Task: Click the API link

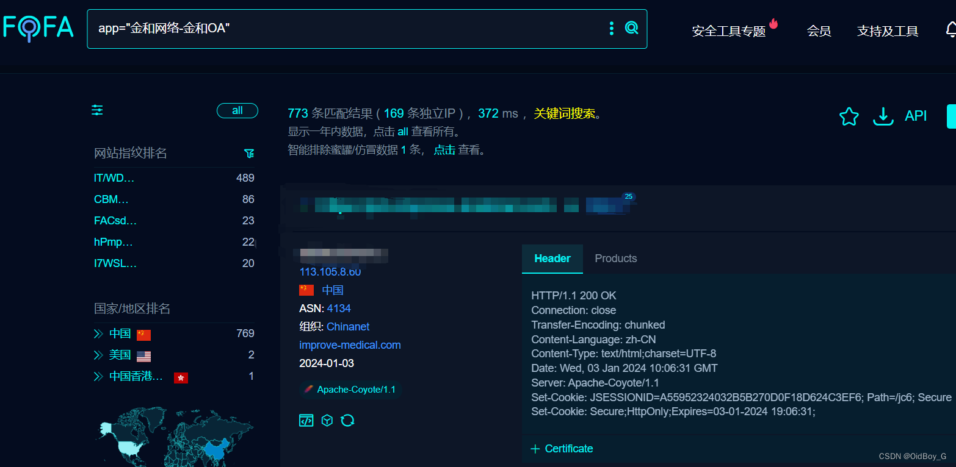Action: 916,116
